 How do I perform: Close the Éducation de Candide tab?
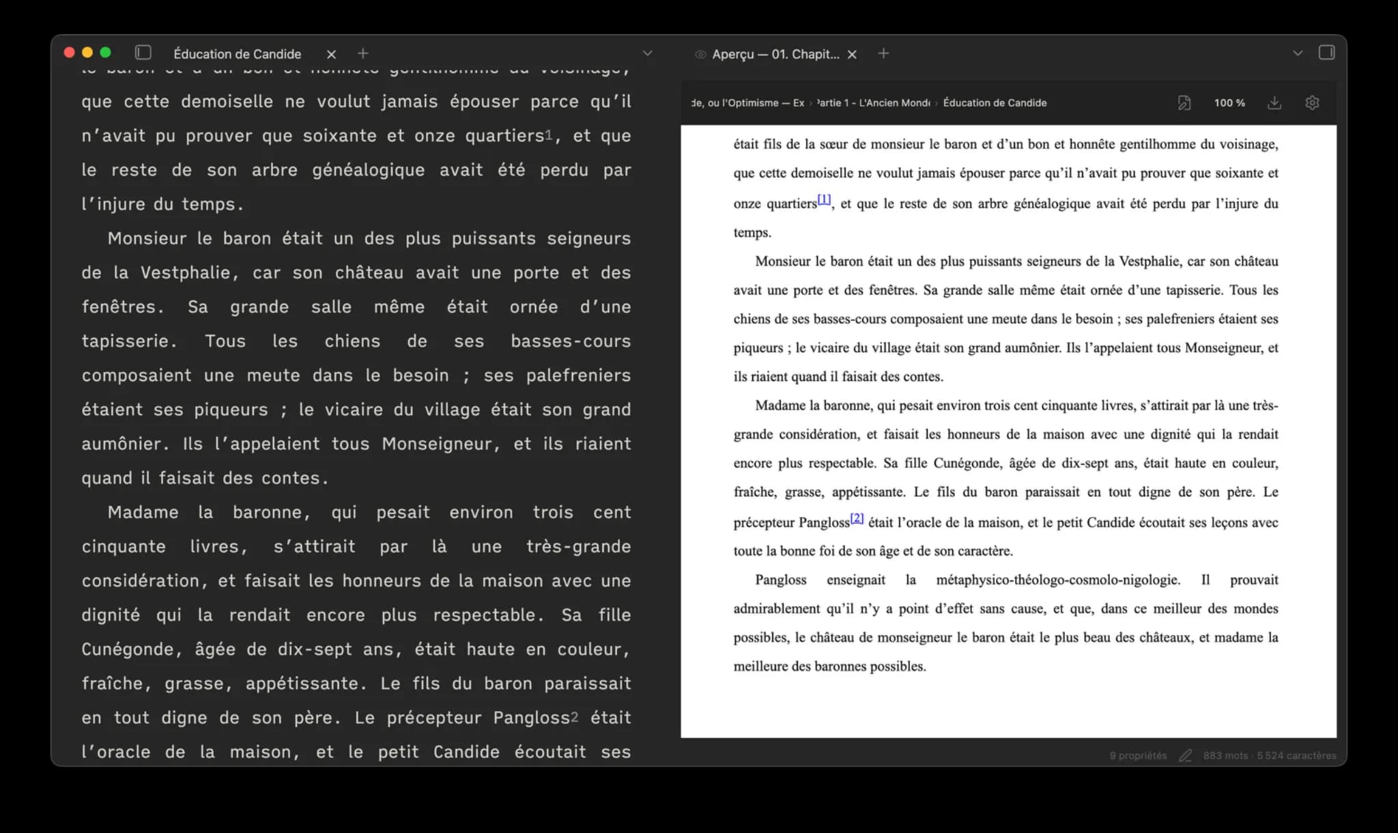331,54
